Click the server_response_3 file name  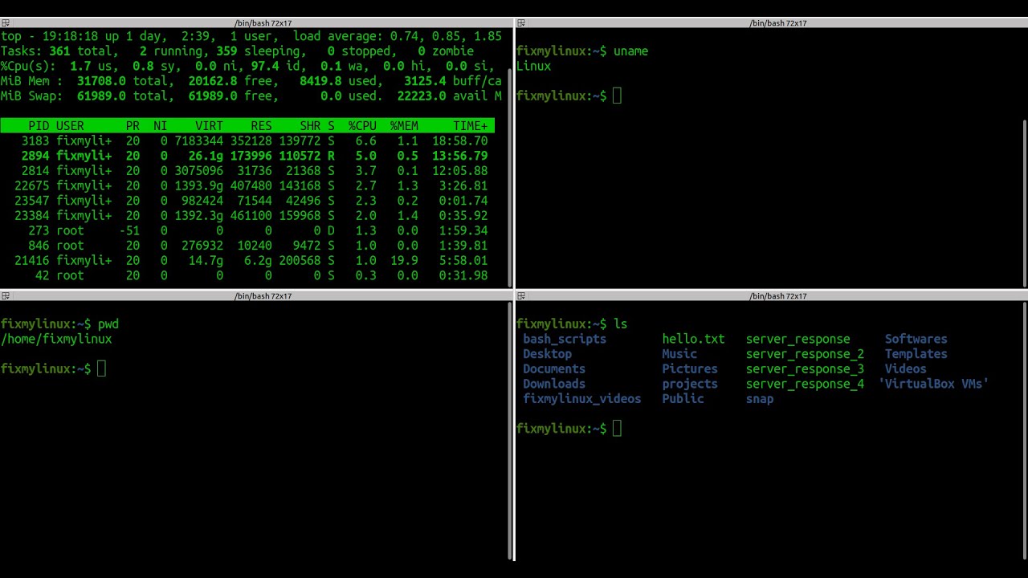805,369
